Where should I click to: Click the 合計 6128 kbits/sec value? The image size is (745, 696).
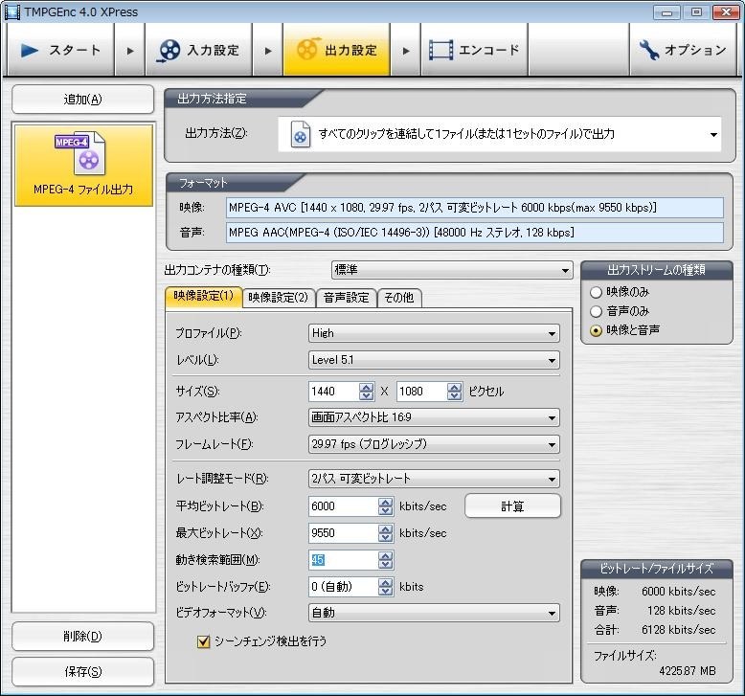click(x=678, y=630)
